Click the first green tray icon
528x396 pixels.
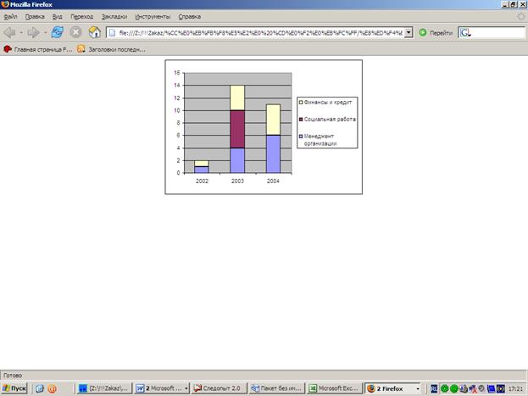click(444, 388)
